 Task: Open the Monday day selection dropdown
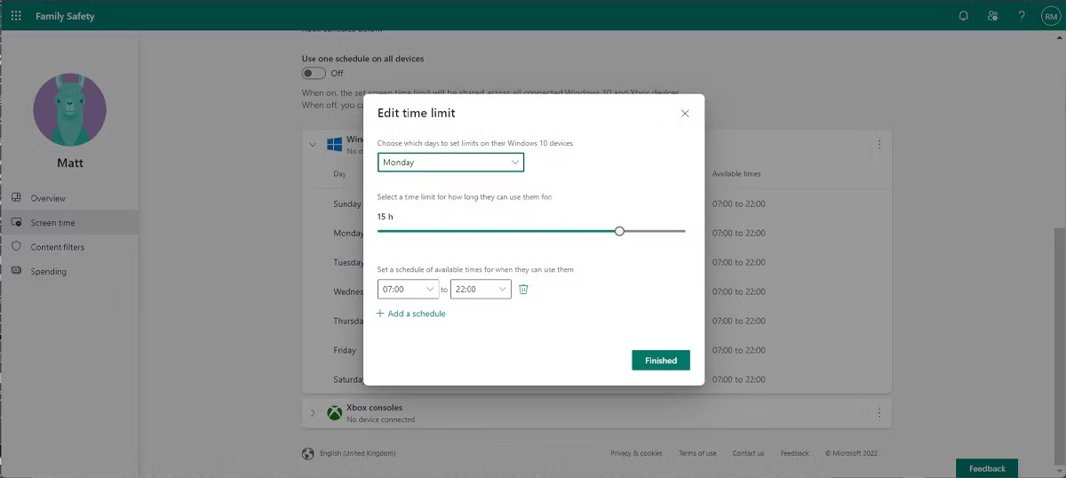pos(450,163)
